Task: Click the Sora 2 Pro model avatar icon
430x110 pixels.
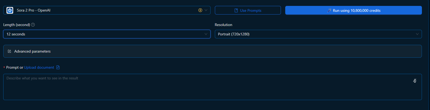Action: point(10,10)
